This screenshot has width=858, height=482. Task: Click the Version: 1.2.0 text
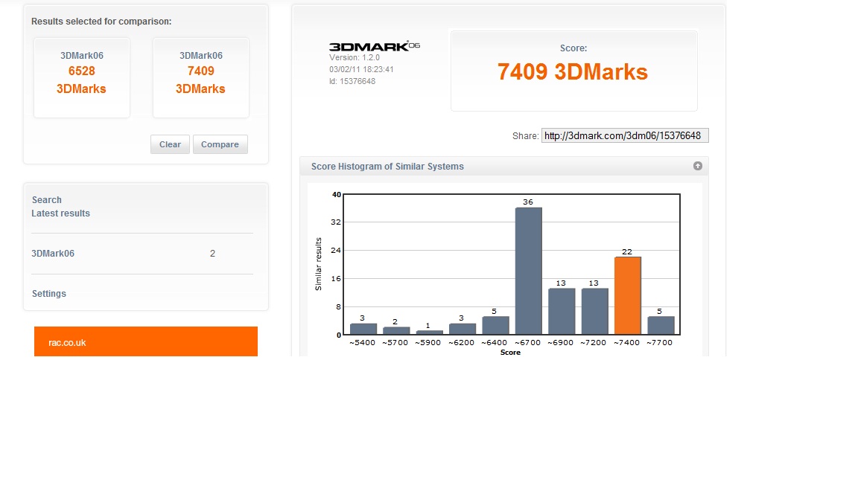pyautogui.click(x=354, y=57)
